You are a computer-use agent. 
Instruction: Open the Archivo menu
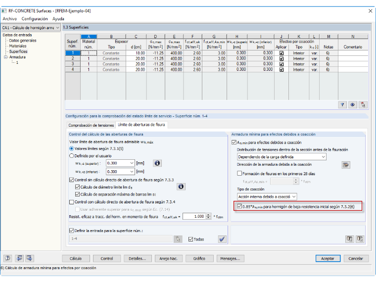(10, 19)
